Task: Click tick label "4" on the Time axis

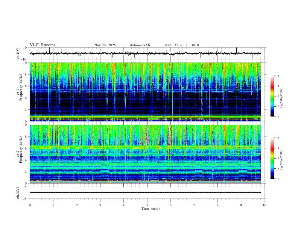Action: pos(123,205)
